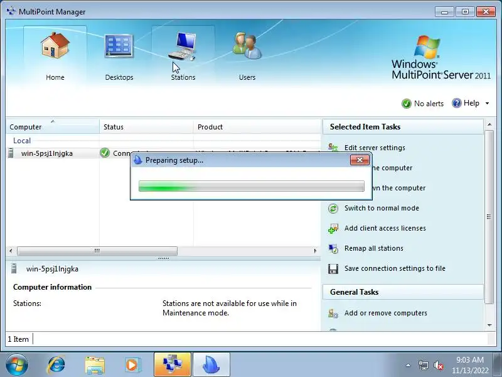The height and width of the screenshot is (377, 502).
Task: Click the Preparing setup dialog title icon
Action: tap(138, 160)
